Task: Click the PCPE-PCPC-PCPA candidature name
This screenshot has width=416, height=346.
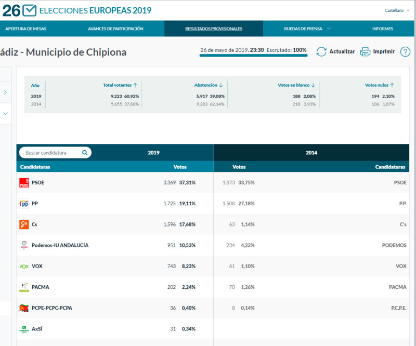Action: [x=51, y=308]
